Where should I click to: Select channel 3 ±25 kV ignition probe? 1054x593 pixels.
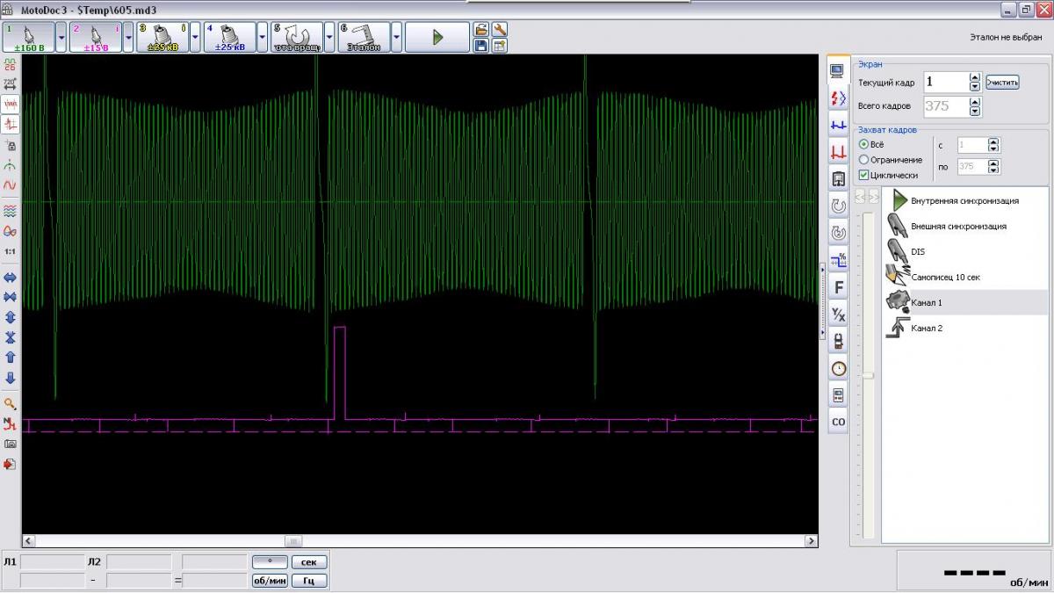tap(162, 38)
